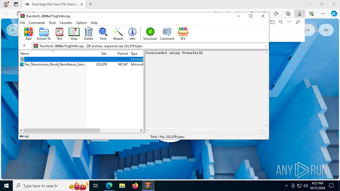Open Edge favorites star icon

[x=276, y=14]
